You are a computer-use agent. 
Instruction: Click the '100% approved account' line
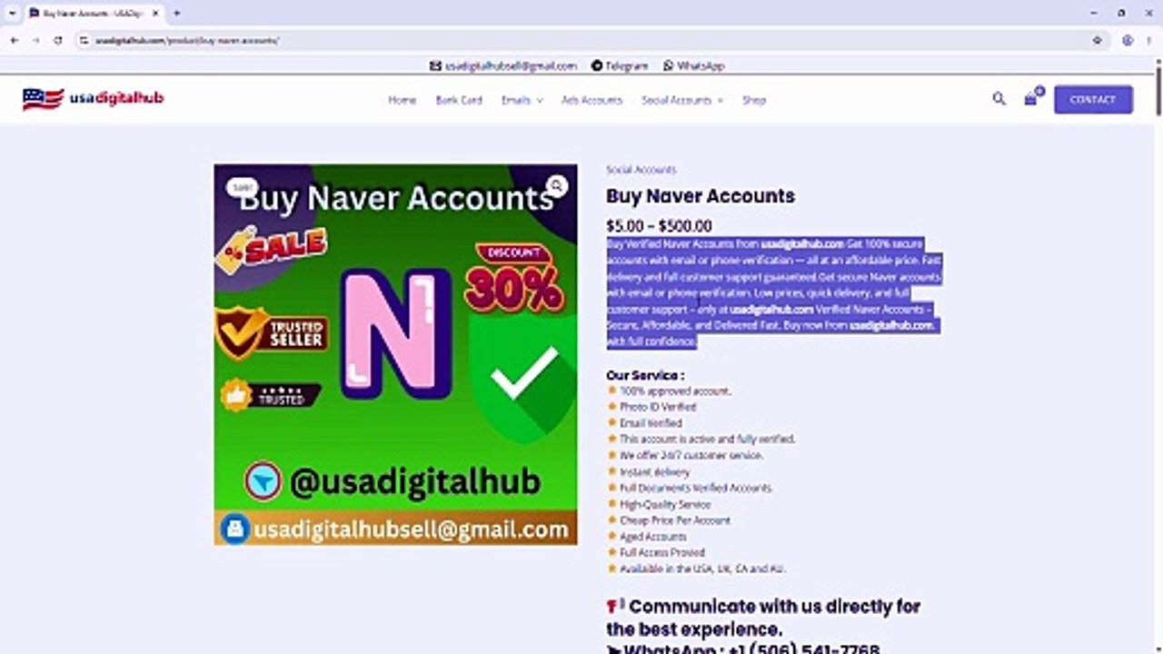(675, 391)
